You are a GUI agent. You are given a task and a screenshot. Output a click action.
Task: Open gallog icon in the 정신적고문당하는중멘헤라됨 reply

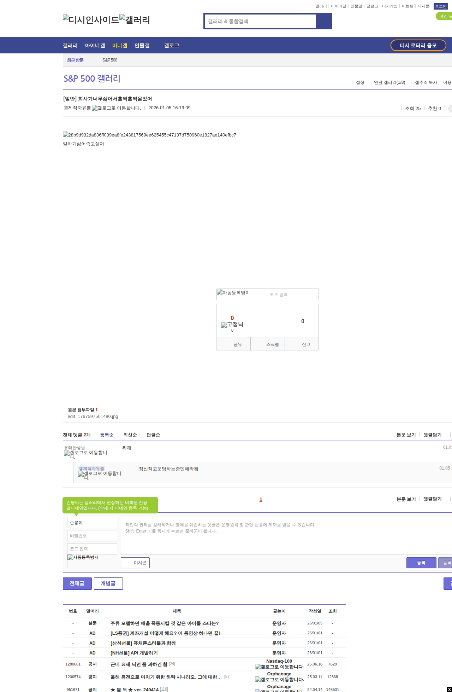tap(100, 475)
